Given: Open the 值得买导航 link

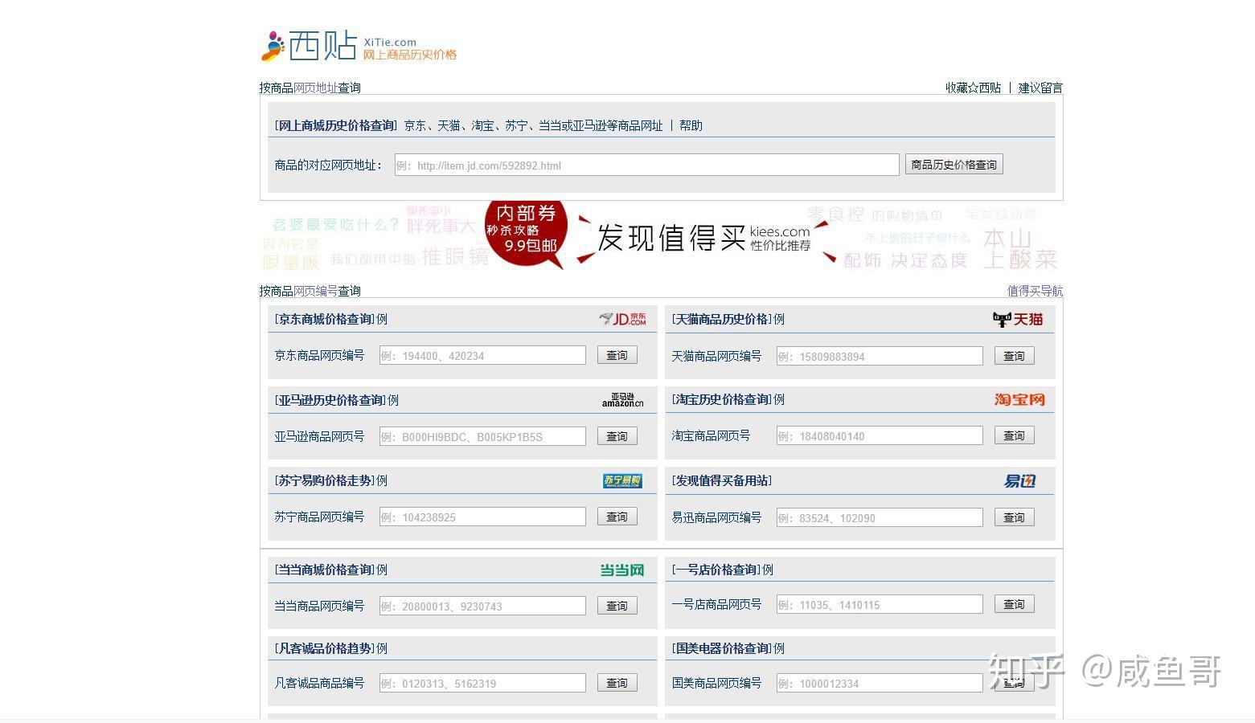Looking at the screenshot, I should coord(1035,291).
